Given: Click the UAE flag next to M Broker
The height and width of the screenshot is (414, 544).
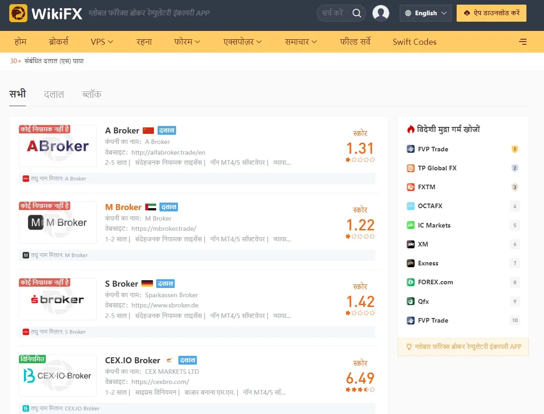Looking at the screenshot, I should [x=151, y=207].
